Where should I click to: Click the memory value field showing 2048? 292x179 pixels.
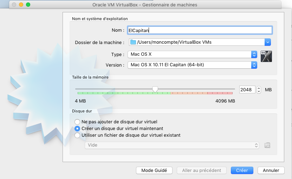click(247, 90)
